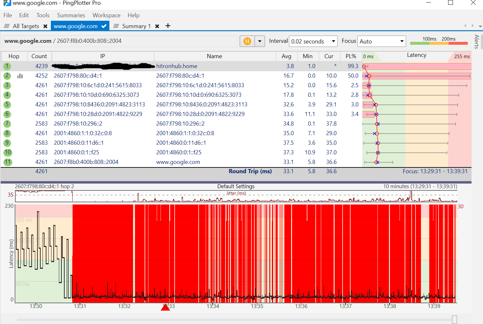Click the Focus: 13:29:31 - 13:39:31 text
Viewport: 483px width, 324px height.
[x=435, y=171]
